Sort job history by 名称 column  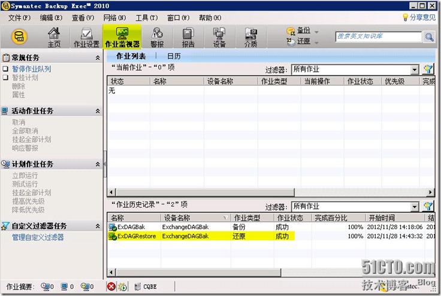point(134,218)
